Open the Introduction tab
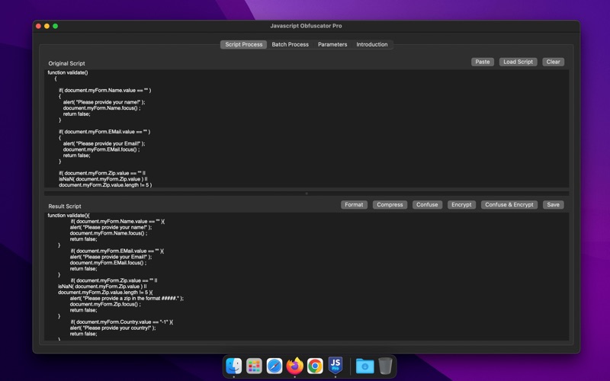The width and height of the screenshot is (610, 381). click(372, 44)
